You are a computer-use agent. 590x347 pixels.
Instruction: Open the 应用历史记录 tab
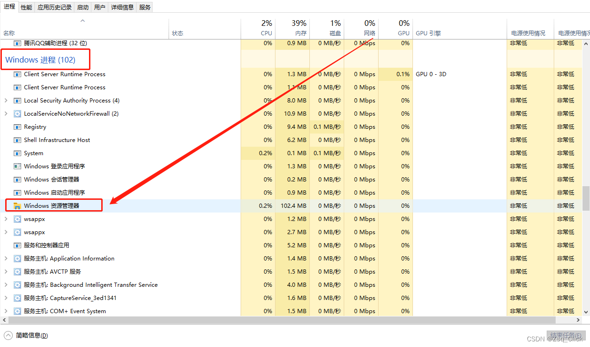[55, 7]
